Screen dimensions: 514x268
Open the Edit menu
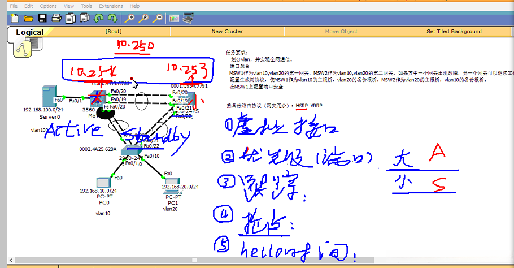tap(28, 6)
